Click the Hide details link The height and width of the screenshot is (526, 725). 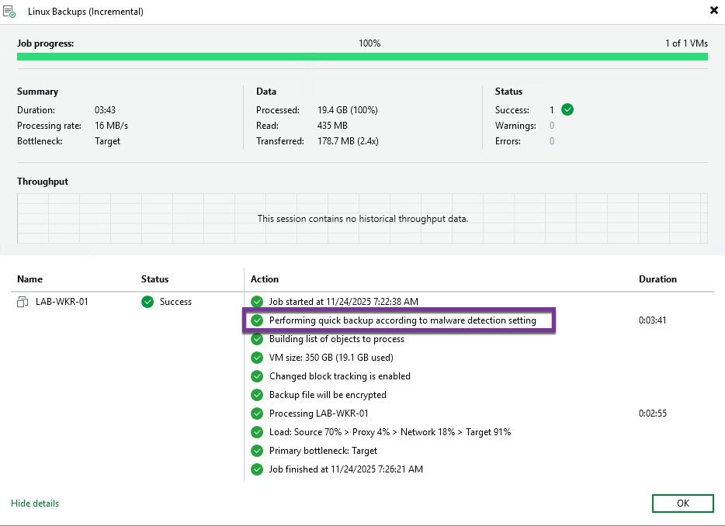(x=35, y=504)
